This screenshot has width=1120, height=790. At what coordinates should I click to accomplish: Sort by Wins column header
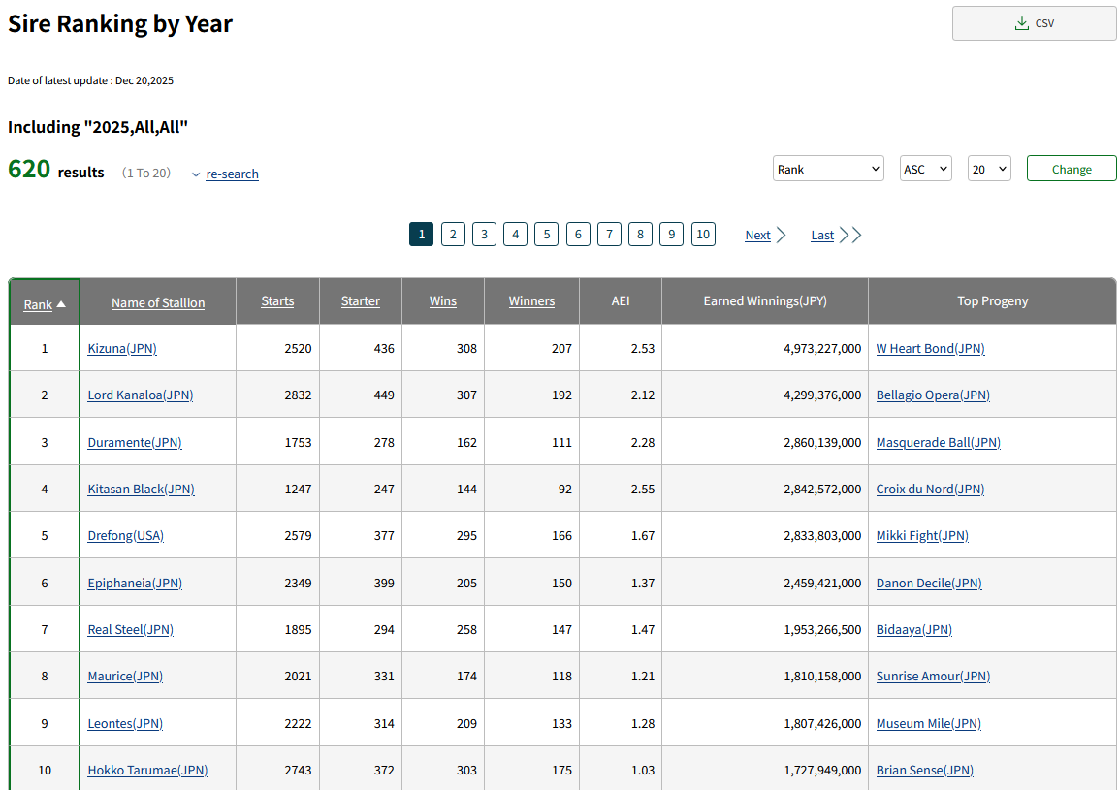[x=443, y=301]
